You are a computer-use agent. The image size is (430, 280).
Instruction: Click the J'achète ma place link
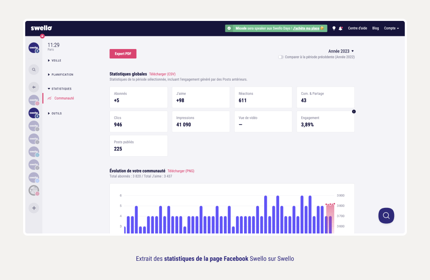[x=306, y=29]
